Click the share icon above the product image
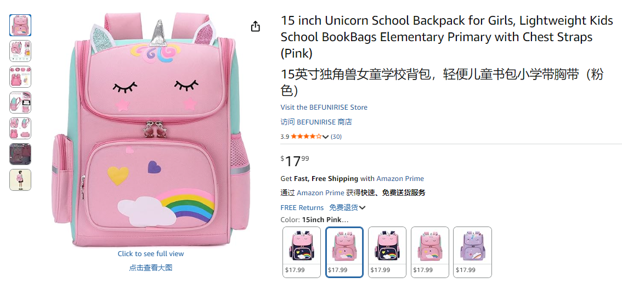 [255, 26]
